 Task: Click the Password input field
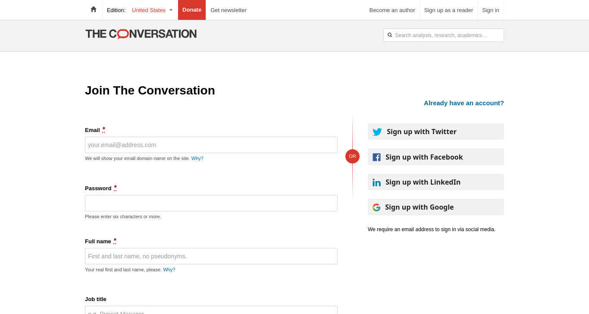tap(211, 203)
